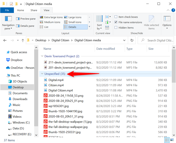Switch to the Home tab
The width and height of the screenshot is (176, 143).
point(20,10)
